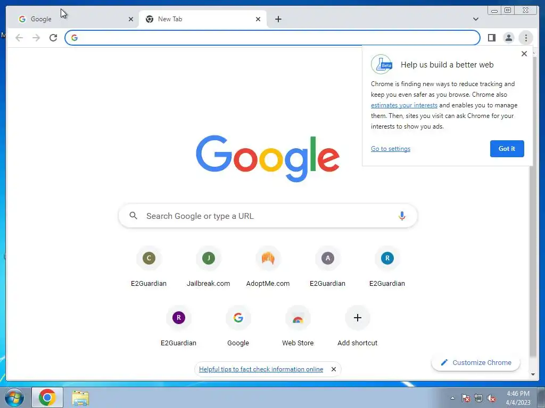545x408 pixels.
Task: Open the taskbar clock showing 4:46 PM
Action: (518, 398)
